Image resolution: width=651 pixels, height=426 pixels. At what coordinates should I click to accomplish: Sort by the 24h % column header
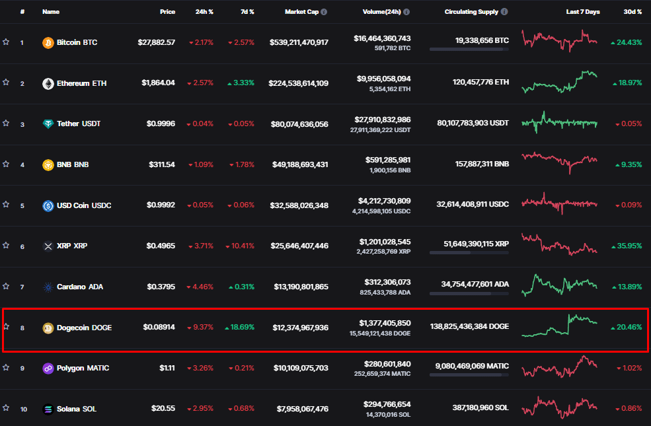pos(204,12)
